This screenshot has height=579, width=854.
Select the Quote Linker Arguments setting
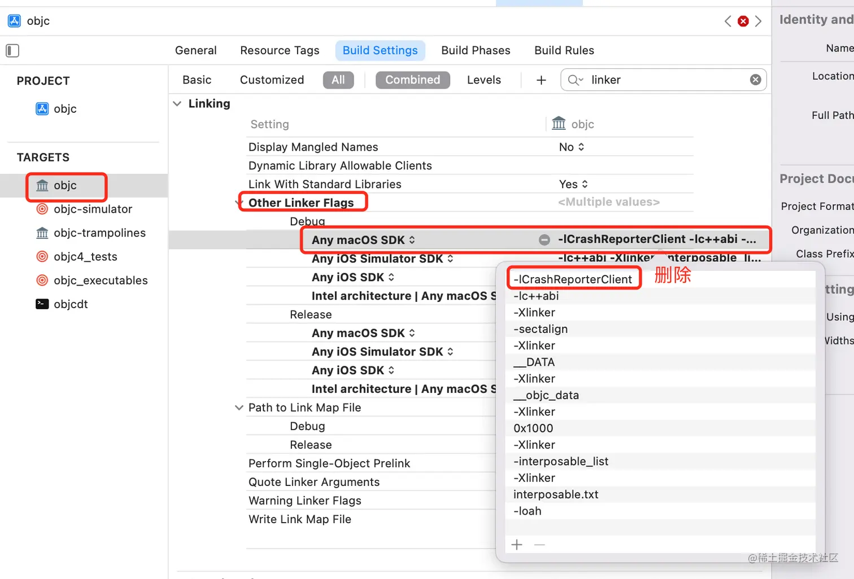pyautogui.click(x=314, y=482)
